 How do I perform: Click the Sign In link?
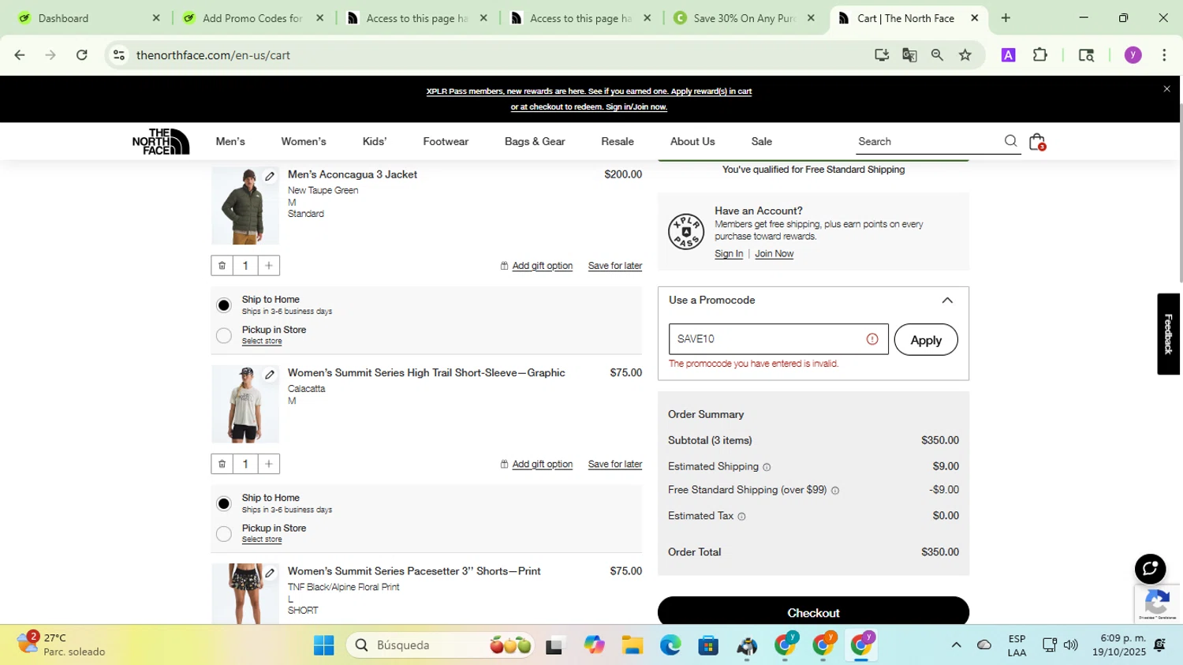[729, 254]
